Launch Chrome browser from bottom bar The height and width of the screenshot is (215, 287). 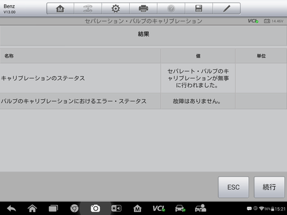74,208
